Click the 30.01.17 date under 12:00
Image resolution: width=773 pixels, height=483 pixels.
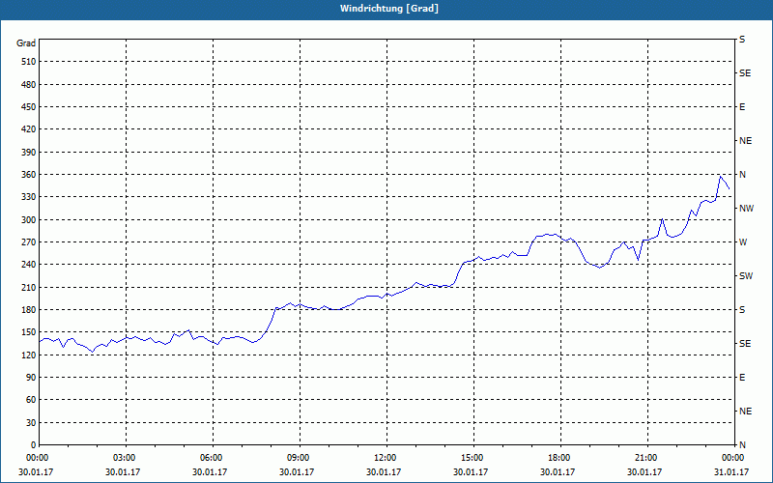384,472
